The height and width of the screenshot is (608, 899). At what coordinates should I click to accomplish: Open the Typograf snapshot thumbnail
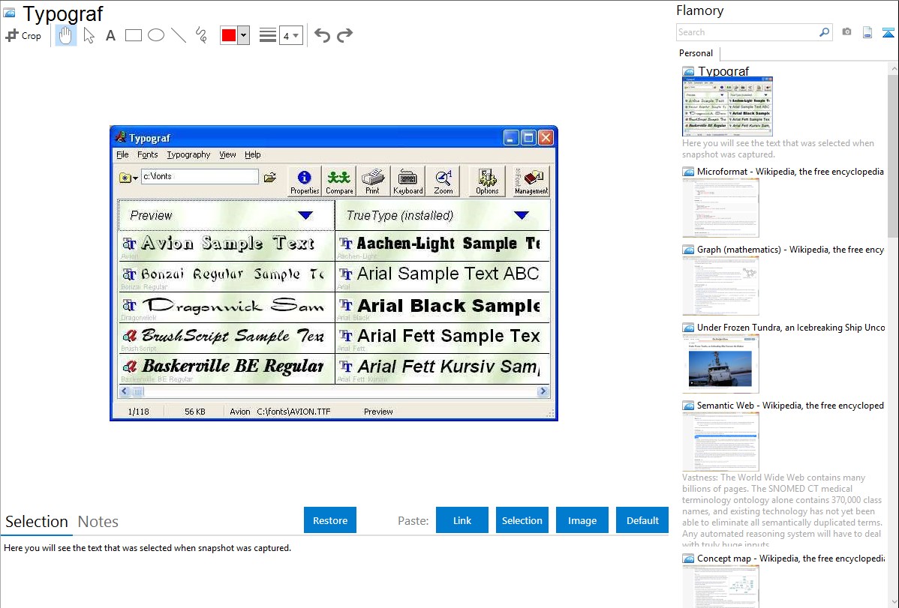[728, 106]
